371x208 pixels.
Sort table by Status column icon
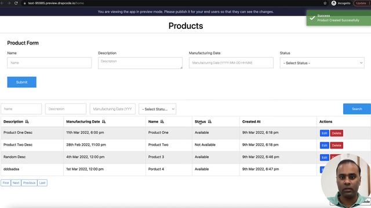point(210,122)
